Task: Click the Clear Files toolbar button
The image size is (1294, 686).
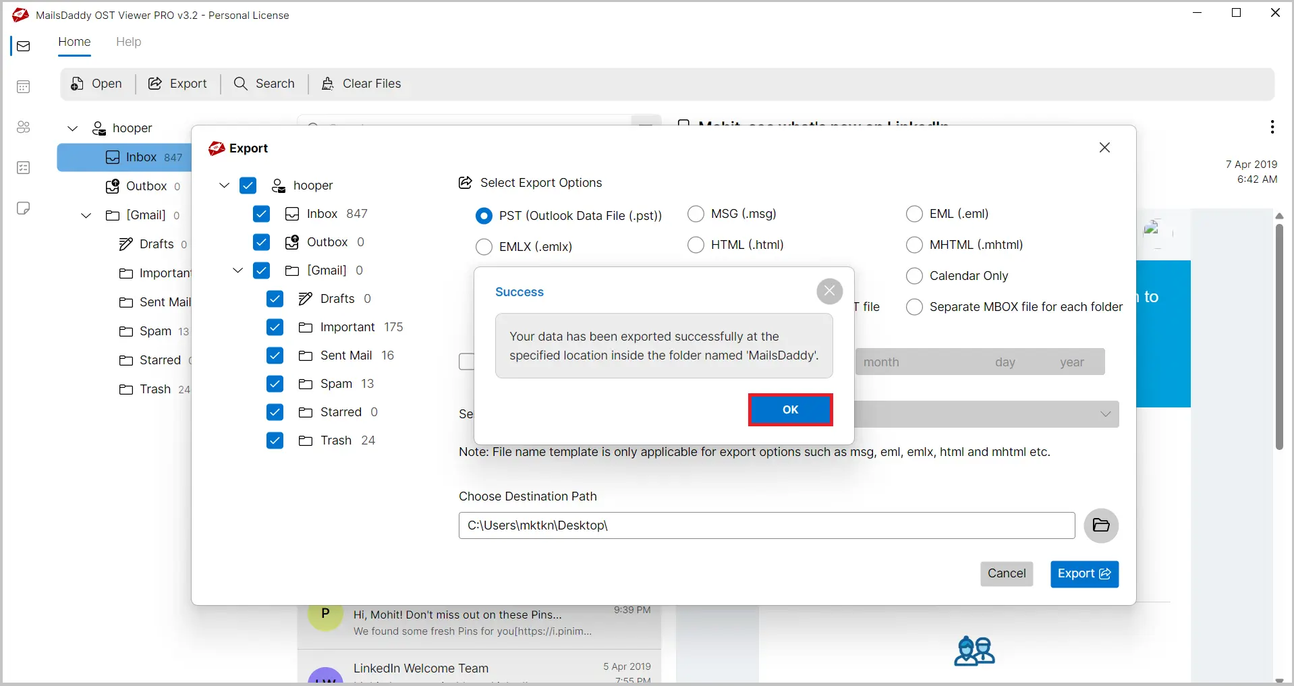Action: point(361,84)
